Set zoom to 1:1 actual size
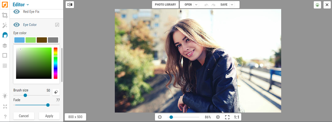This screenshot has height=122, width=332. (237, 117)
